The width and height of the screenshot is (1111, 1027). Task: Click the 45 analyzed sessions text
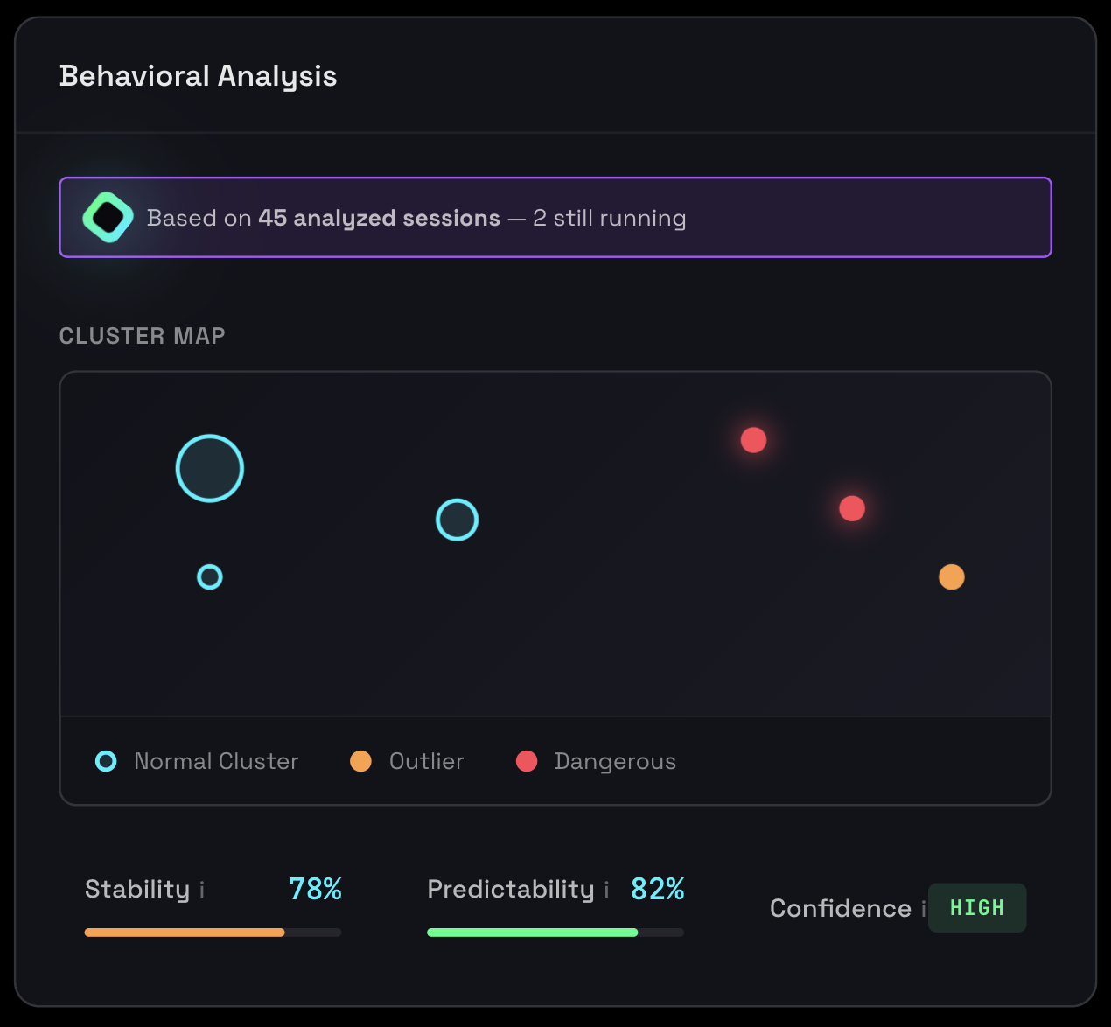click(x=378, y=218)
